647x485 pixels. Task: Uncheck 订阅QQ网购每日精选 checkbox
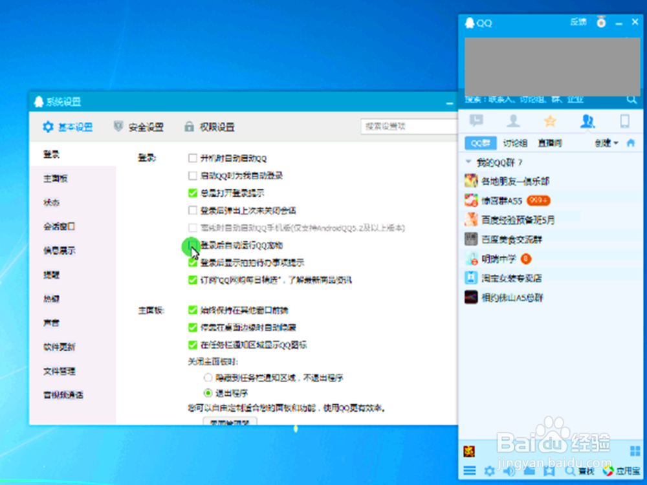pos(192,280)
